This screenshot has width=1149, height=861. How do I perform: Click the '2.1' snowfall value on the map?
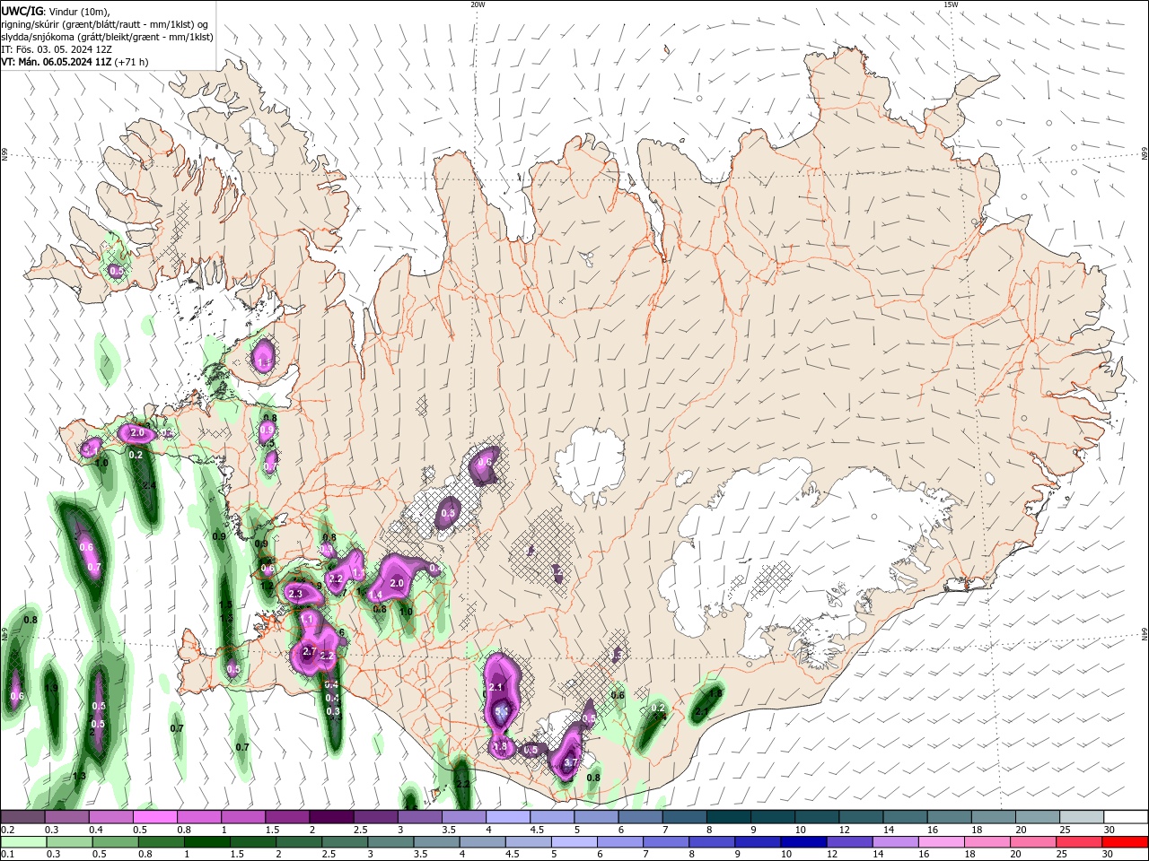[x=496, y=687]
